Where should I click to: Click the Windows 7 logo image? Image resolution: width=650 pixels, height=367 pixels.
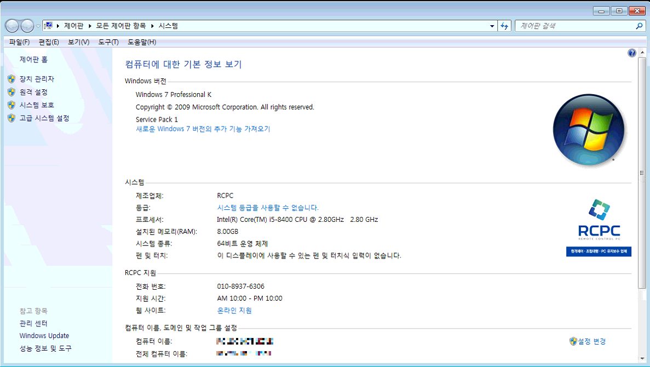click(x=589, y=130)
